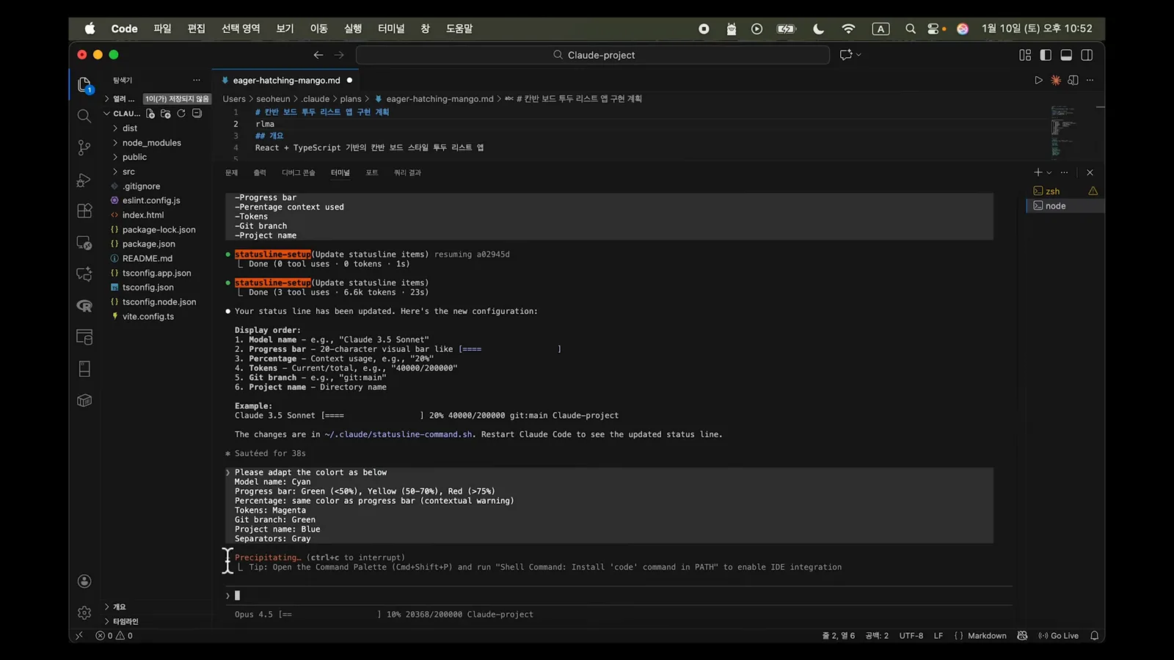Toggle the bottom panel visibility
Viewport: 1174px width, 660px height.
point(1066,55)
